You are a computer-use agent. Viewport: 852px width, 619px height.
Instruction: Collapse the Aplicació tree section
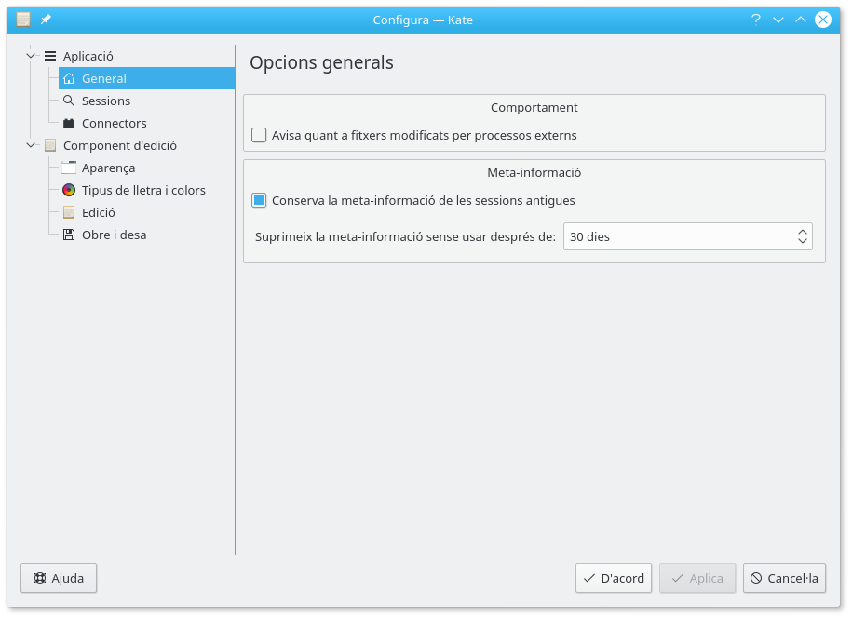point(31,57)
